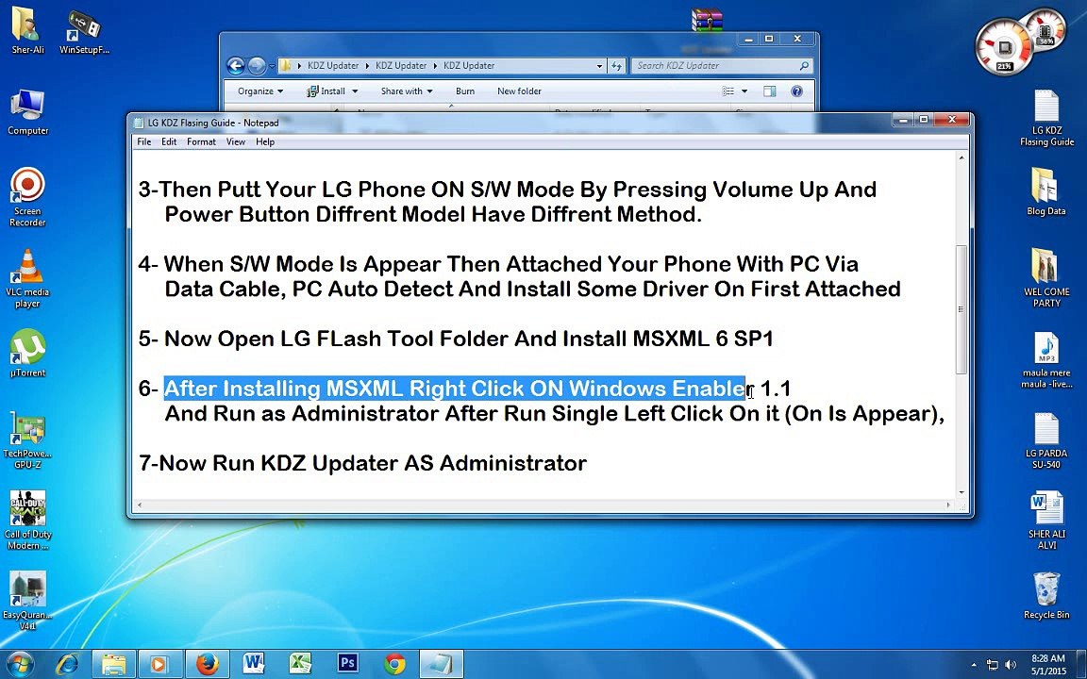1087x679 pixels.
Task: Show hidden tray icons arrow
Action: point(974,665)
